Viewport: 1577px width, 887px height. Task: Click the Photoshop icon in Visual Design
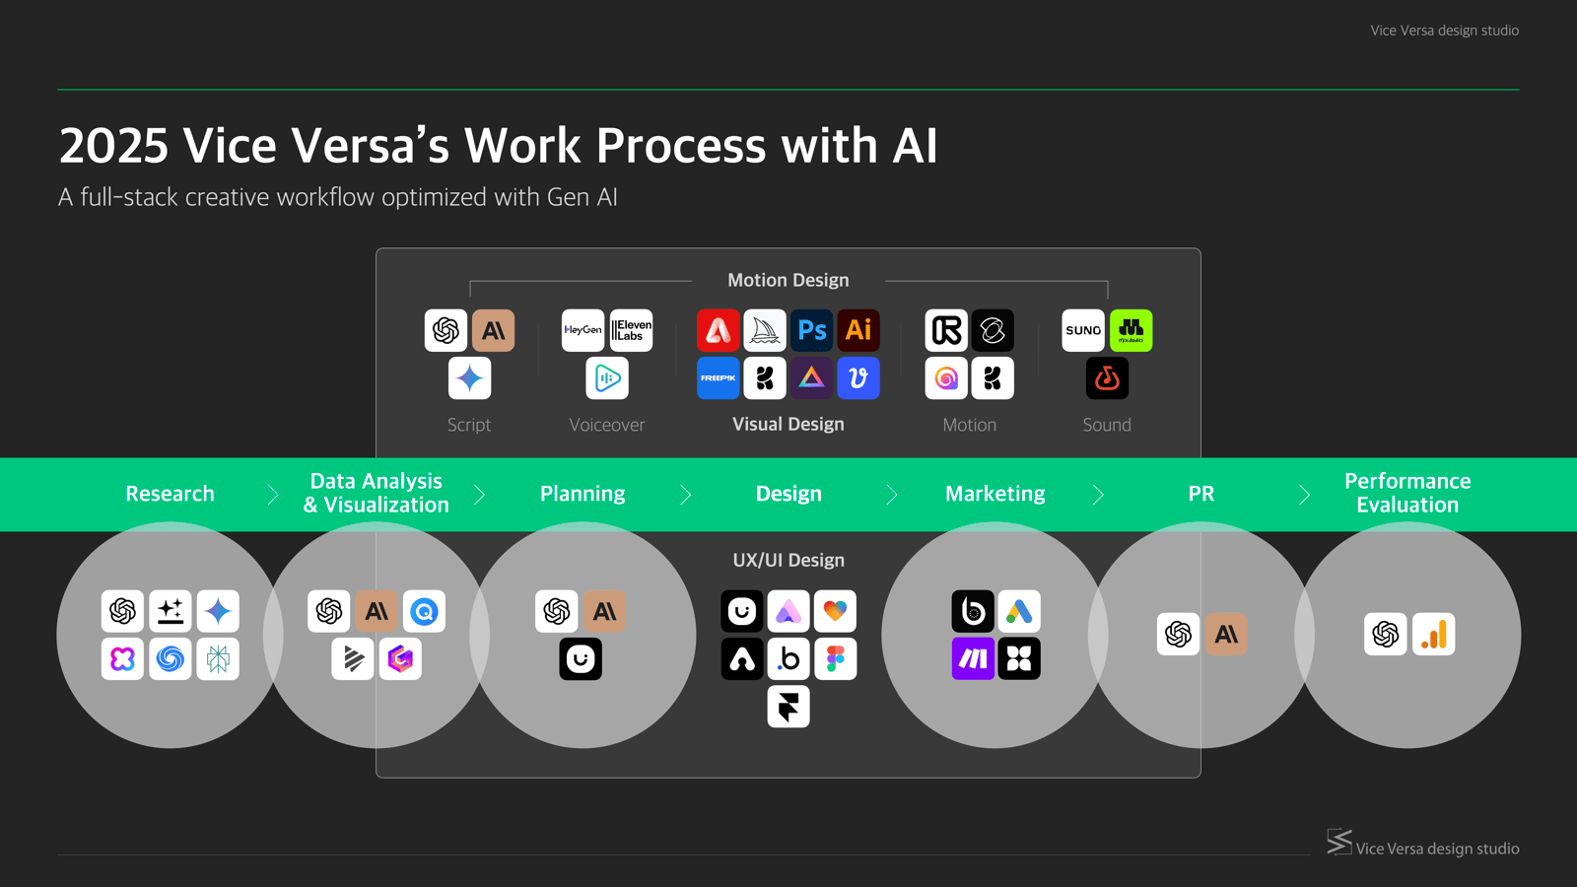coord(812,330)
